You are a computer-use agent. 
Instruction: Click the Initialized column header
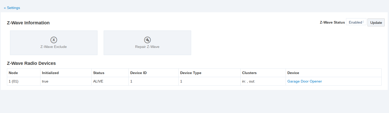coord(50,73)
